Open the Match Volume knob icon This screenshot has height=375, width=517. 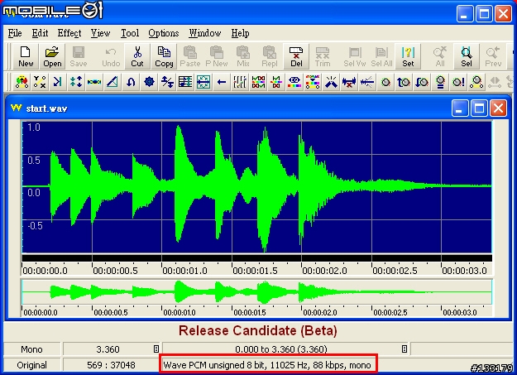440,82
